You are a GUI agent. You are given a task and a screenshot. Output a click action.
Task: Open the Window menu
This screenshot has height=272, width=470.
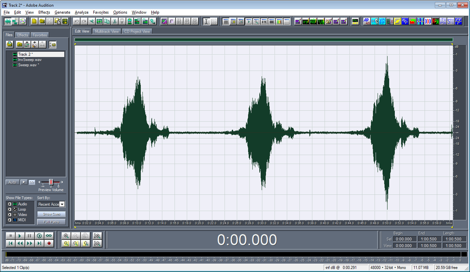(139, 12)
